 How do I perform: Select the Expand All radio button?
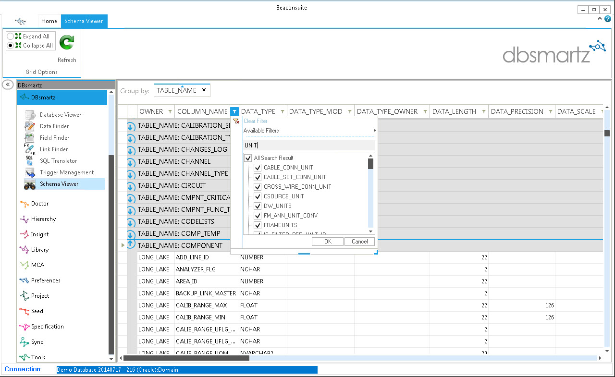(x=10, y=36)
